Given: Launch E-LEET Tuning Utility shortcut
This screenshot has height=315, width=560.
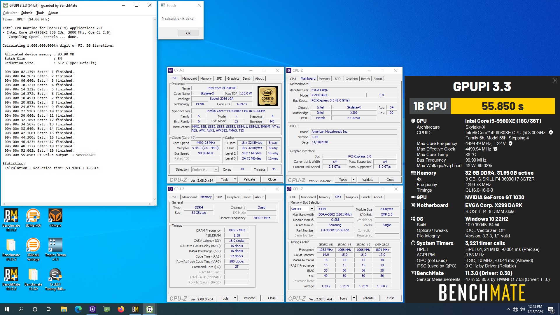Looking at the screenshot, I should 55,279.
